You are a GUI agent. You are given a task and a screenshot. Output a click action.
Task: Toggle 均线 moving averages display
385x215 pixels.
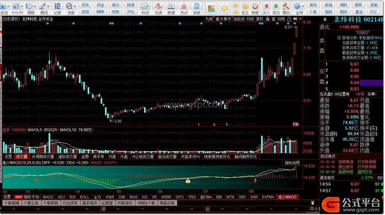[x=250, y=19]
